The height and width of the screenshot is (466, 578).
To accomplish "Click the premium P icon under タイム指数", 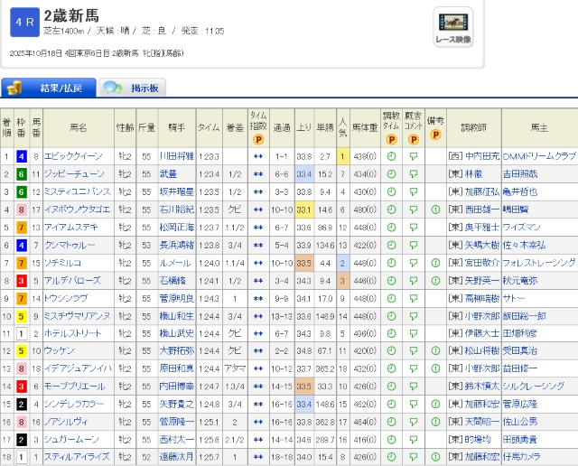I will (x=257, y=140).
